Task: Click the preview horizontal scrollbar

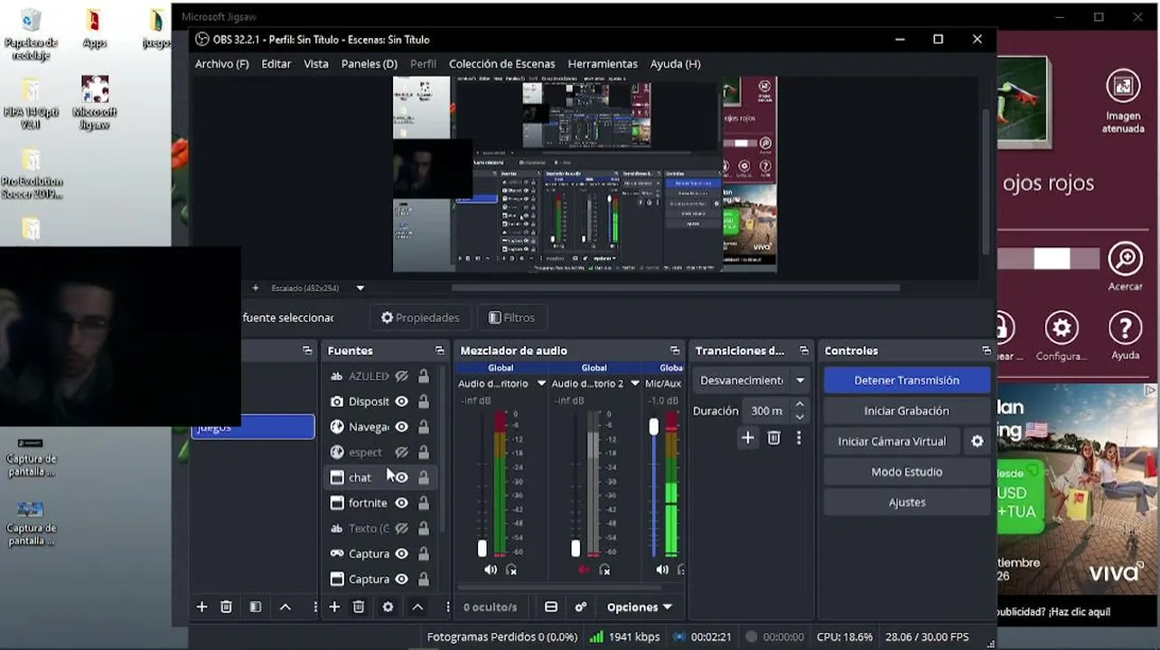Action: coord(676,288)
